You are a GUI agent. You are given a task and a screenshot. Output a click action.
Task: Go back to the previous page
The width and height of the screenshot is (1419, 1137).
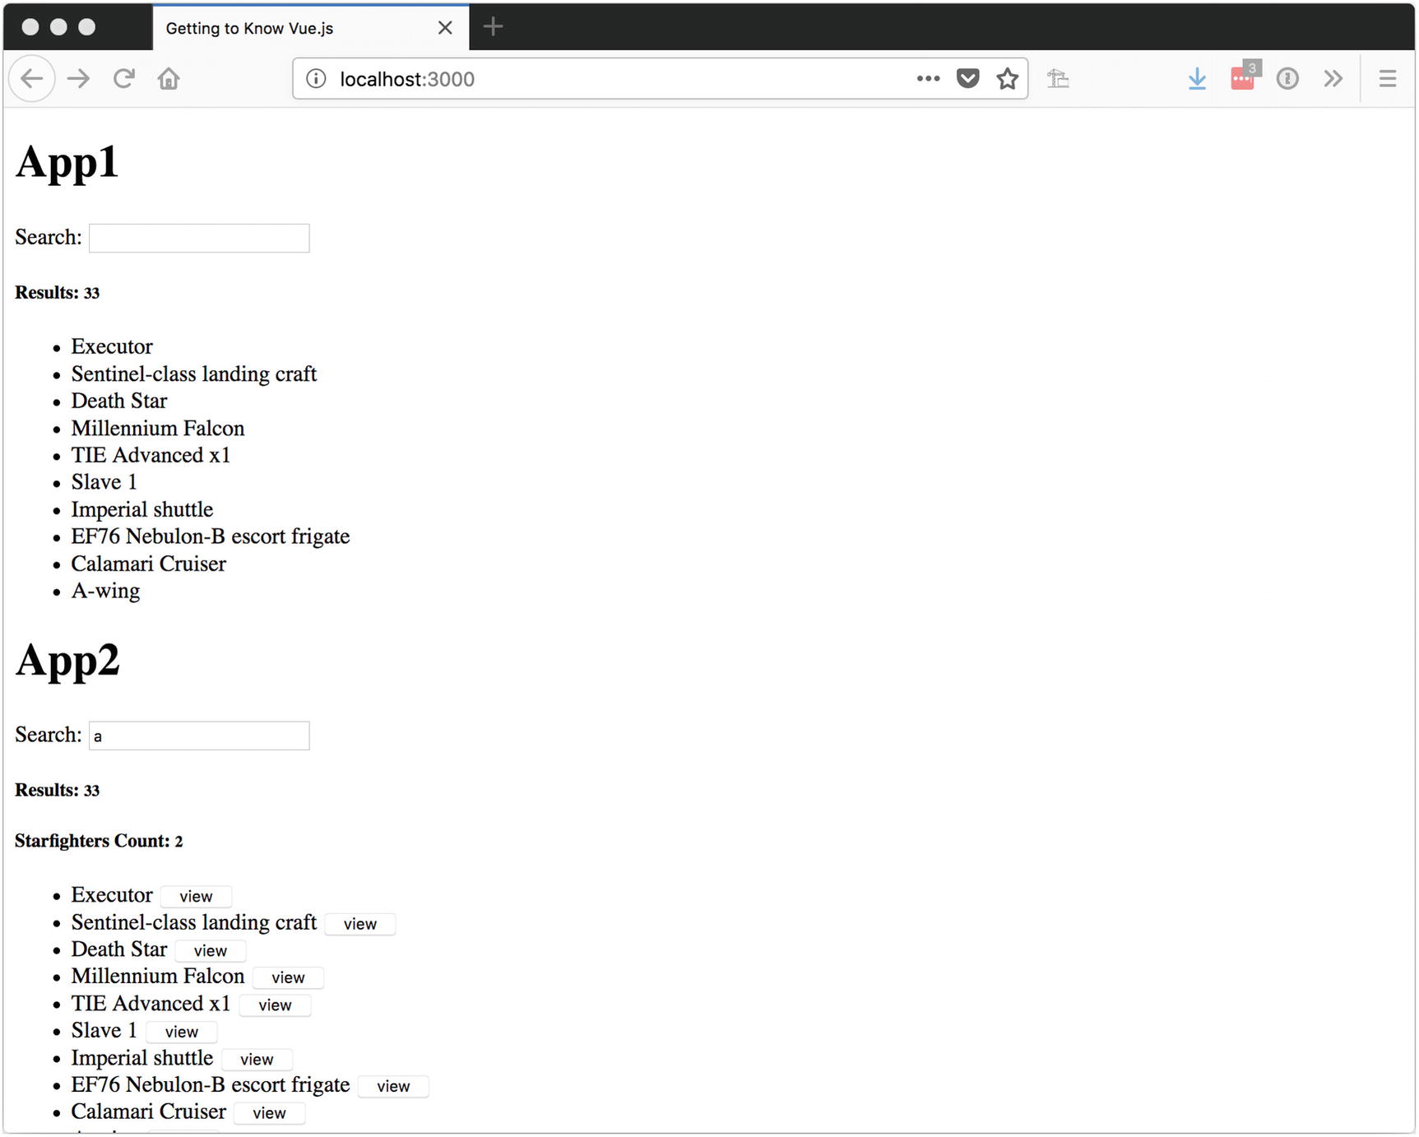(x=32, y=79)
